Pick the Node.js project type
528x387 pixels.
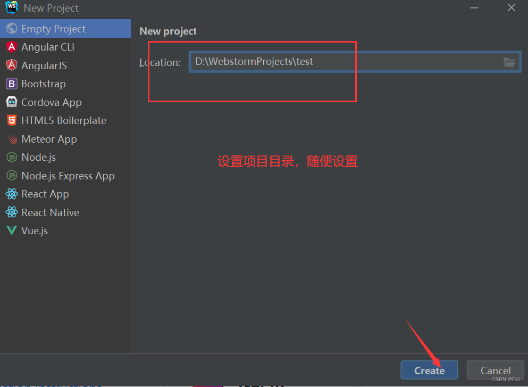65,157
